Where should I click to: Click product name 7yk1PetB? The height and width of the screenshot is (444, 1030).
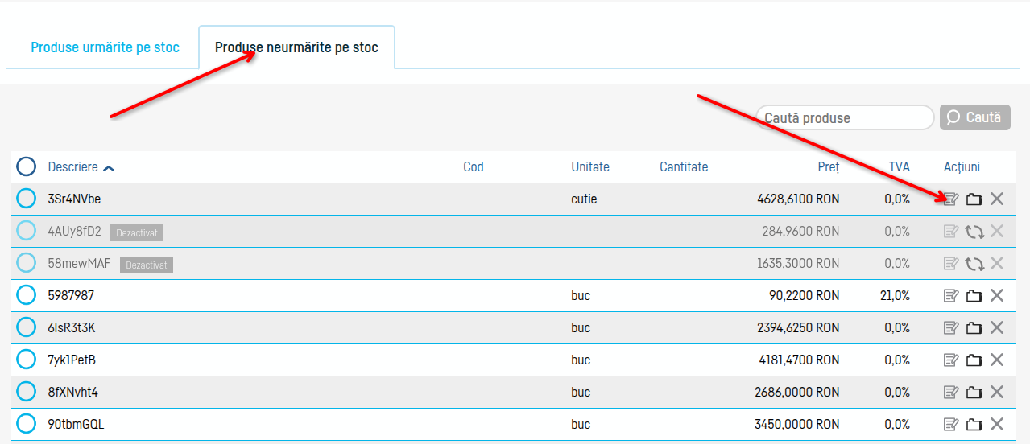point(72,360)
